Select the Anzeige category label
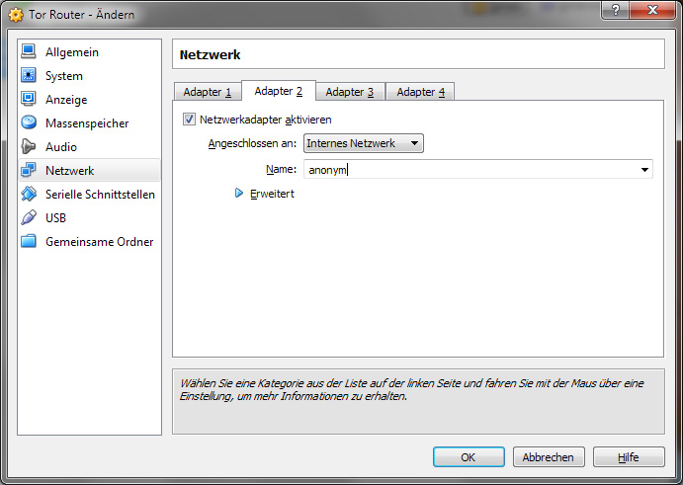Image resolution: width=683 pixels, height=485 pixels. (66, 100)
